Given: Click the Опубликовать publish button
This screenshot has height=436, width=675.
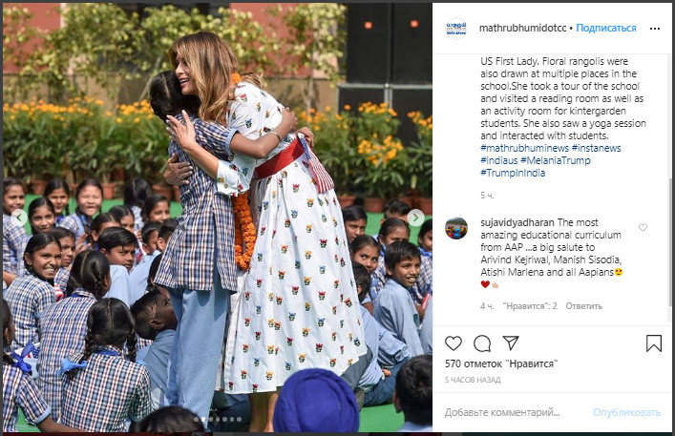Looking at the screenshot, I should pyautogui.click(x=626, y=412).
